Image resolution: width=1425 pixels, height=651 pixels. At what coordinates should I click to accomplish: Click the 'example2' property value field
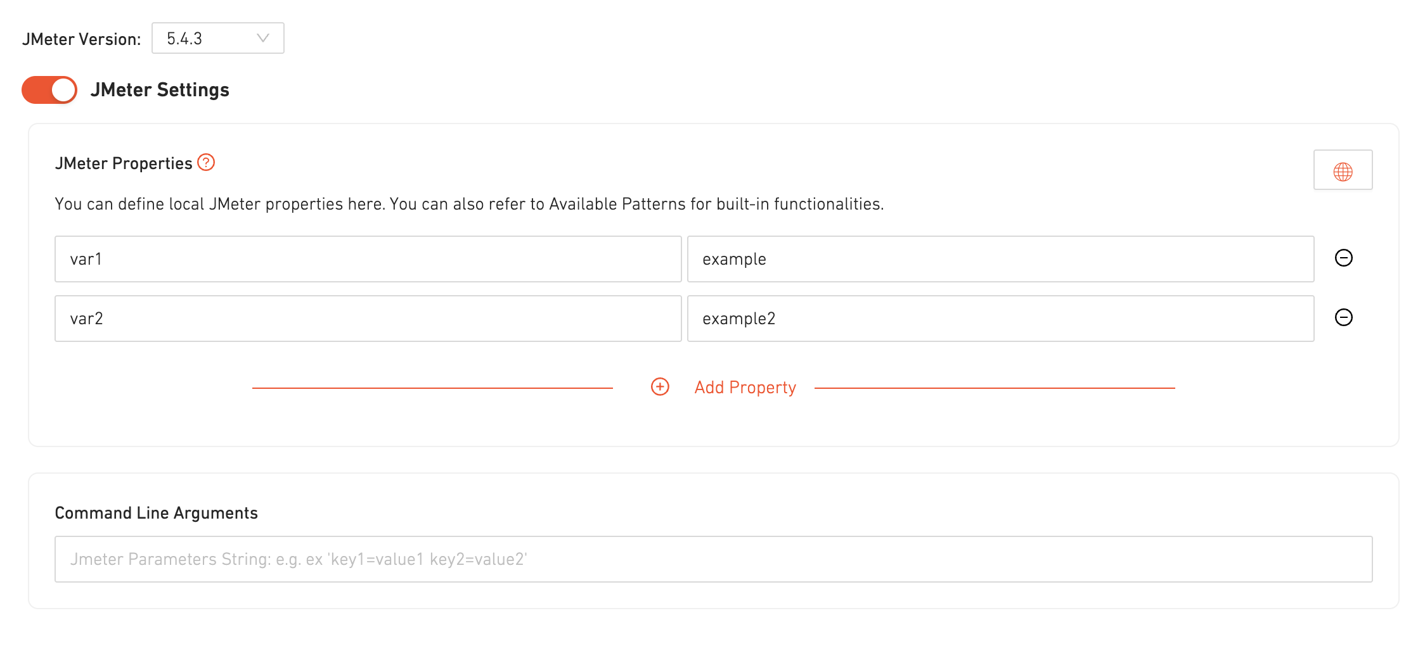click(1000, 319)
